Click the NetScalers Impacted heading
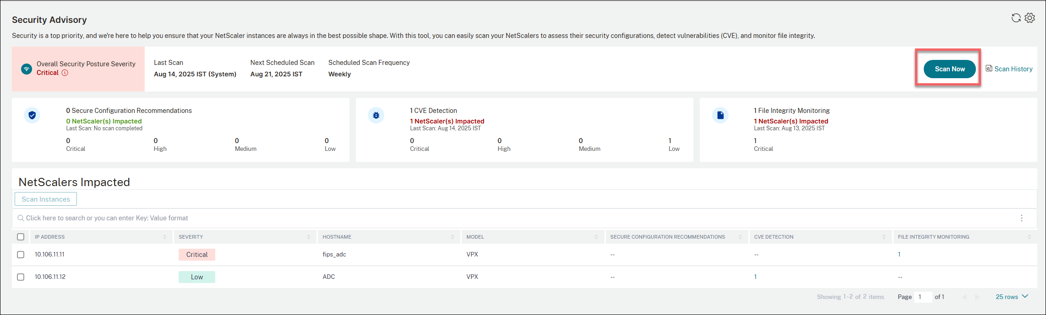 (74, 182)
